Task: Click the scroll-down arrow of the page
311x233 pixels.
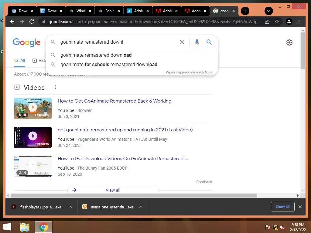Action: click(x=303, y=190)
